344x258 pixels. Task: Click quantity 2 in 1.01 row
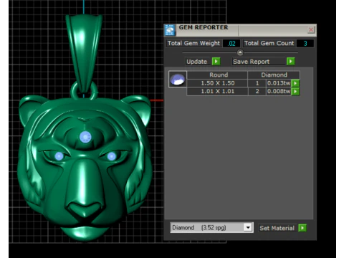[257, 91]
